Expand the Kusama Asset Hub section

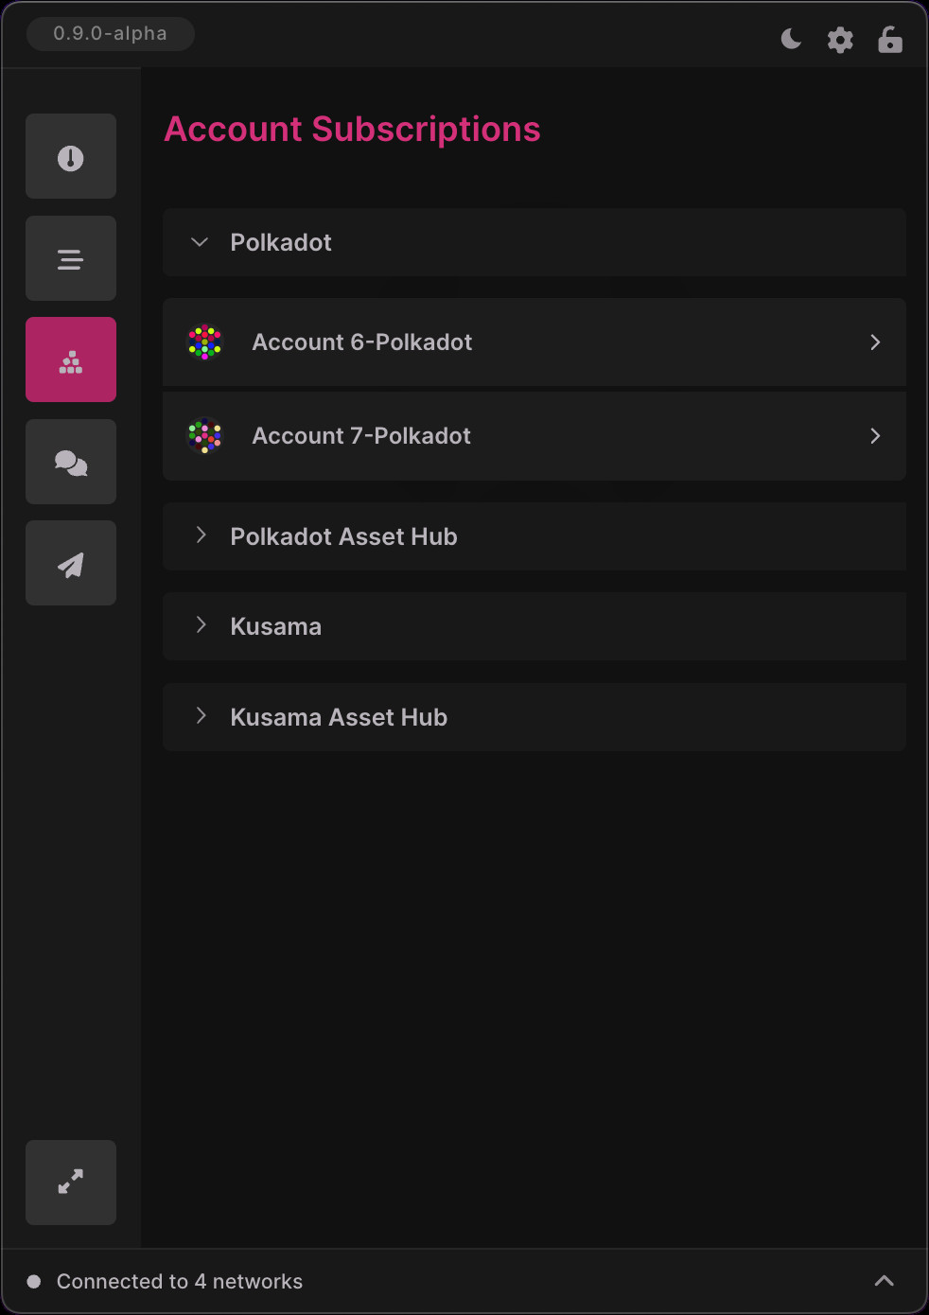(535, 717)
